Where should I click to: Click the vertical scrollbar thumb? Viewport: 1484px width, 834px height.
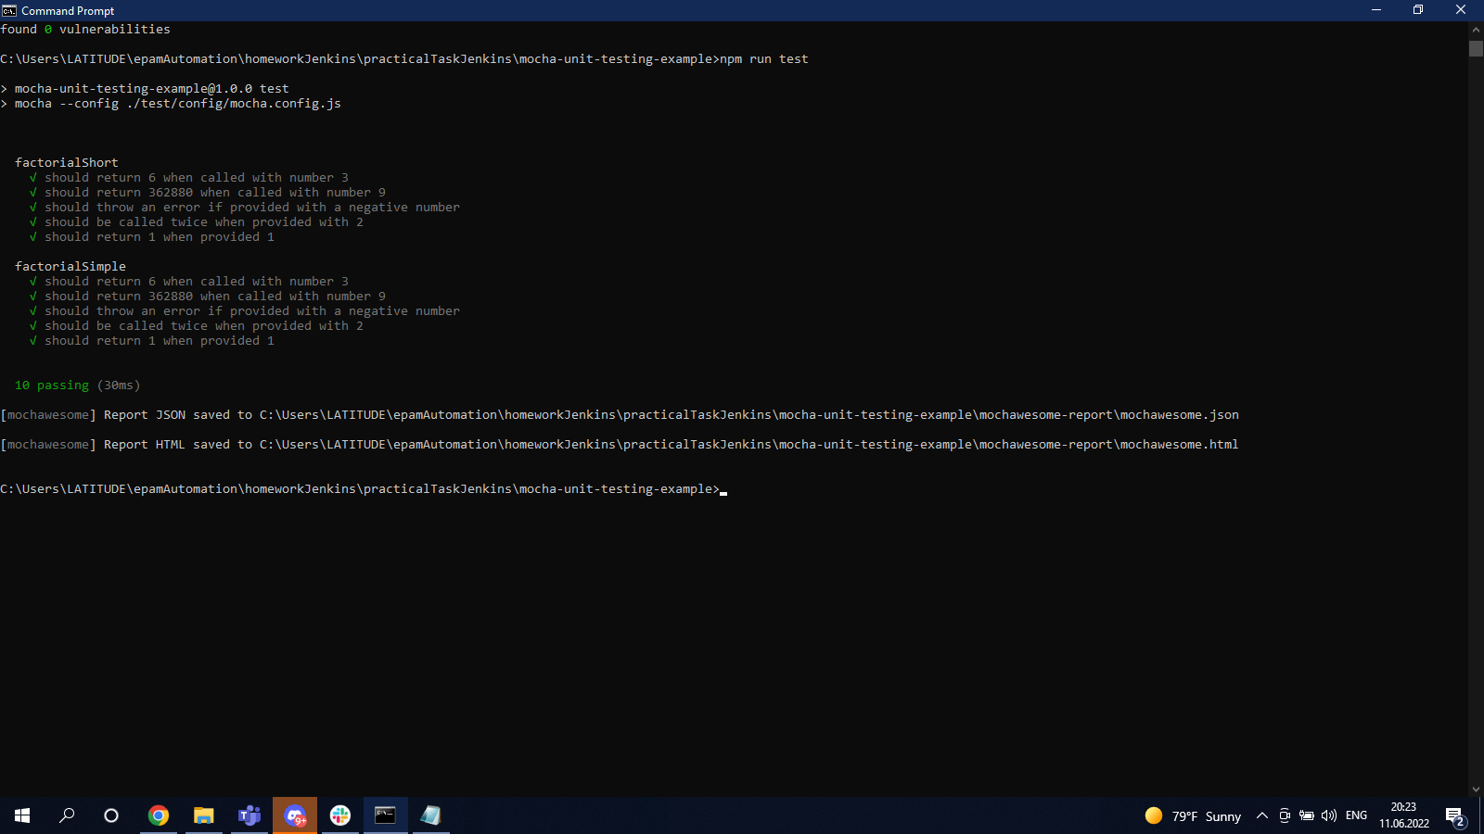coord(1476,48)
